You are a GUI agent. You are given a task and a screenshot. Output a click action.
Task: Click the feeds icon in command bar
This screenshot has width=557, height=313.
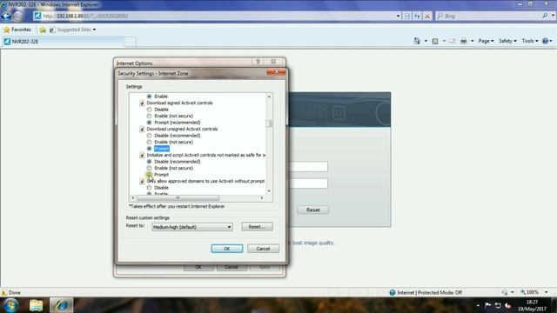(435, 41)
